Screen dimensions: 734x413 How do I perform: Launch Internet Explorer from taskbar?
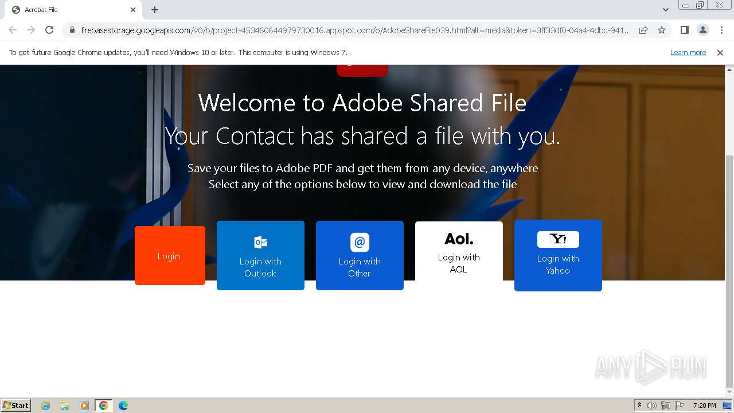click(46, 406)
